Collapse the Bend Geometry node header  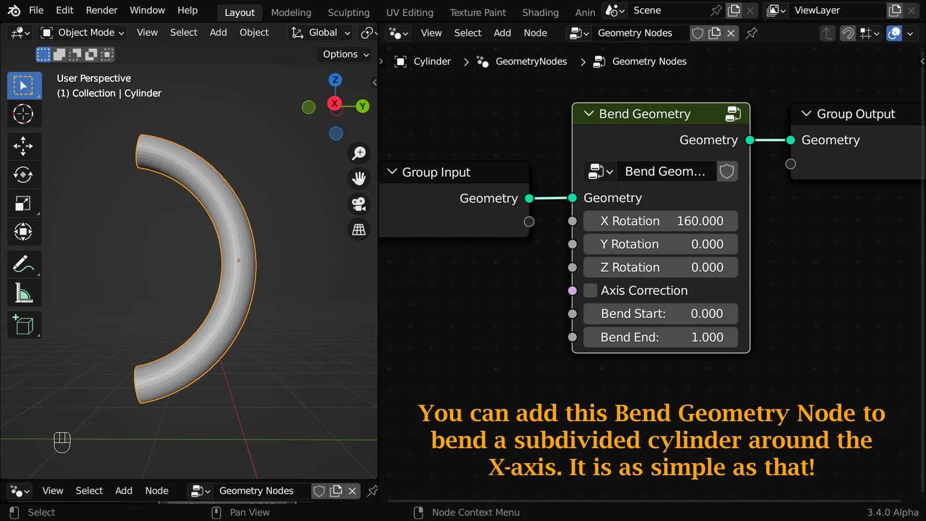coord(588,113)
